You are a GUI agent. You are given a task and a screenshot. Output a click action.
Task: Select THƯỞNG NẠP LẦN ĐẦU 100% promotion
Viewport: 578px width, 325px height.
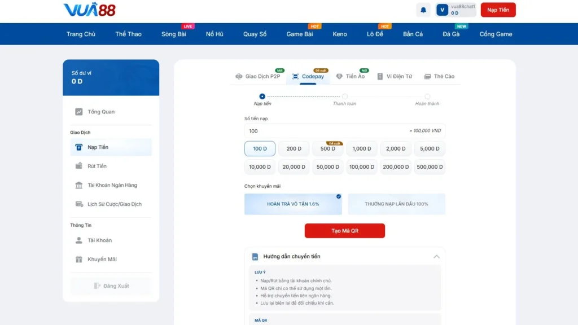tap(396, 204)
